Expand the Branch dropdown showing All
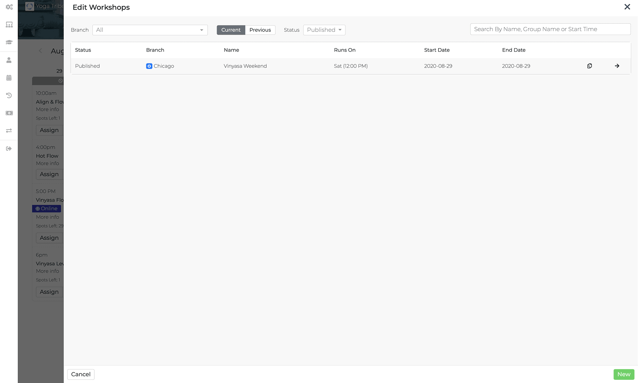 tap(150, 30)
